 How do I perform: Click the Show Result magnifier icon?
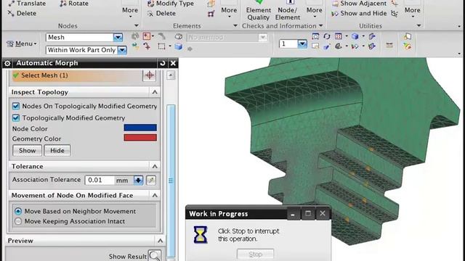click(155, 256)
